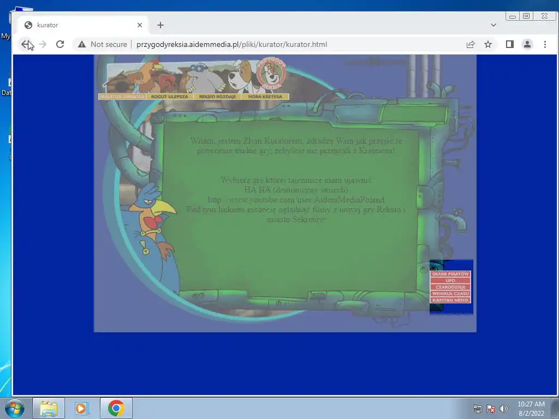The width and height of the screenshot is (559, 419).
Task: Open the Action Center flag icon
Action: tap(491, 409)
